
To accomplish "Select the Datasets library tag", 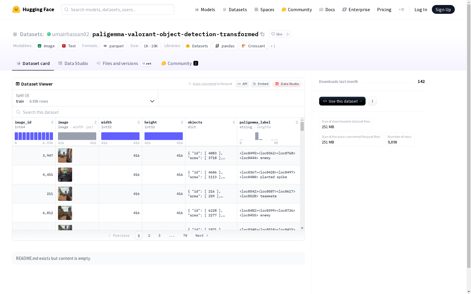I will (x=197, y=46).
